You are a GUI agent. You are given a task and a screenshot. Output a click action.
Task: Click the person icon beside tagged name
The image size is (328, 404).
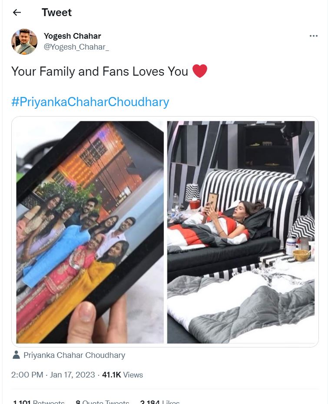16,355
